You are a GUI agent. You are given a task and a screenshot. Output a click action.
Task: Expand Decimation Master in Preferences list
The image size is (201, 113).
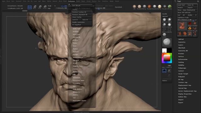click(x=79, y=101)
